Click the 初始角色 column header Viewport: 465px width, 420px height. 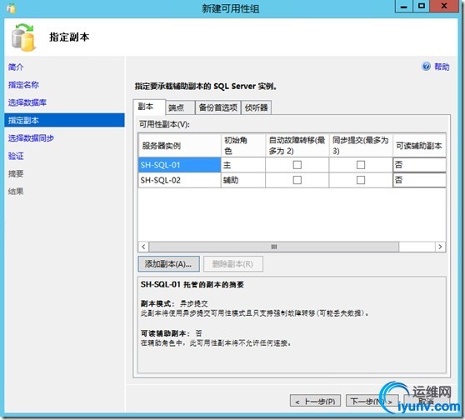point(242,145)
